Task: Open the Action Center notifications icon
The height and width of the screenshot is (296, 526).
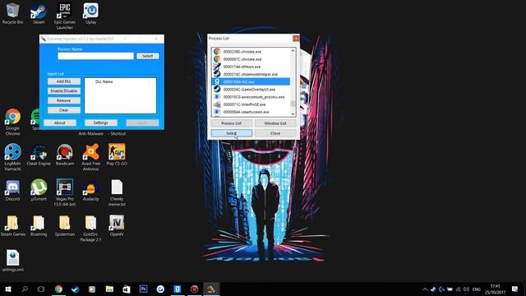Action: (514, 289)
